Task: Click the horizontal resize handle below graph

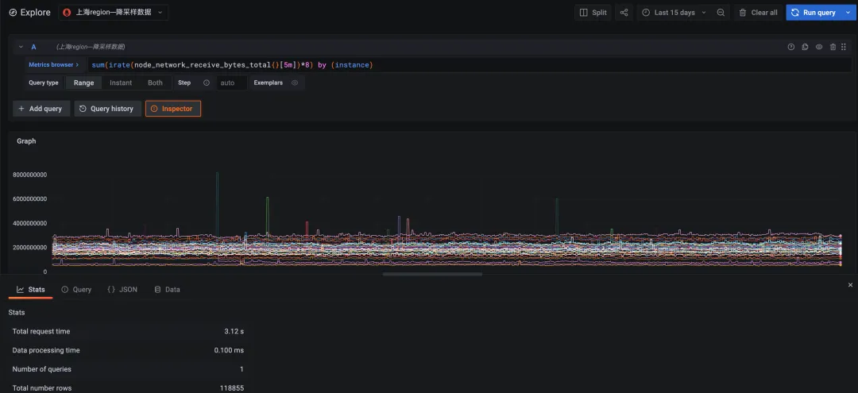Action: (432, 275)
